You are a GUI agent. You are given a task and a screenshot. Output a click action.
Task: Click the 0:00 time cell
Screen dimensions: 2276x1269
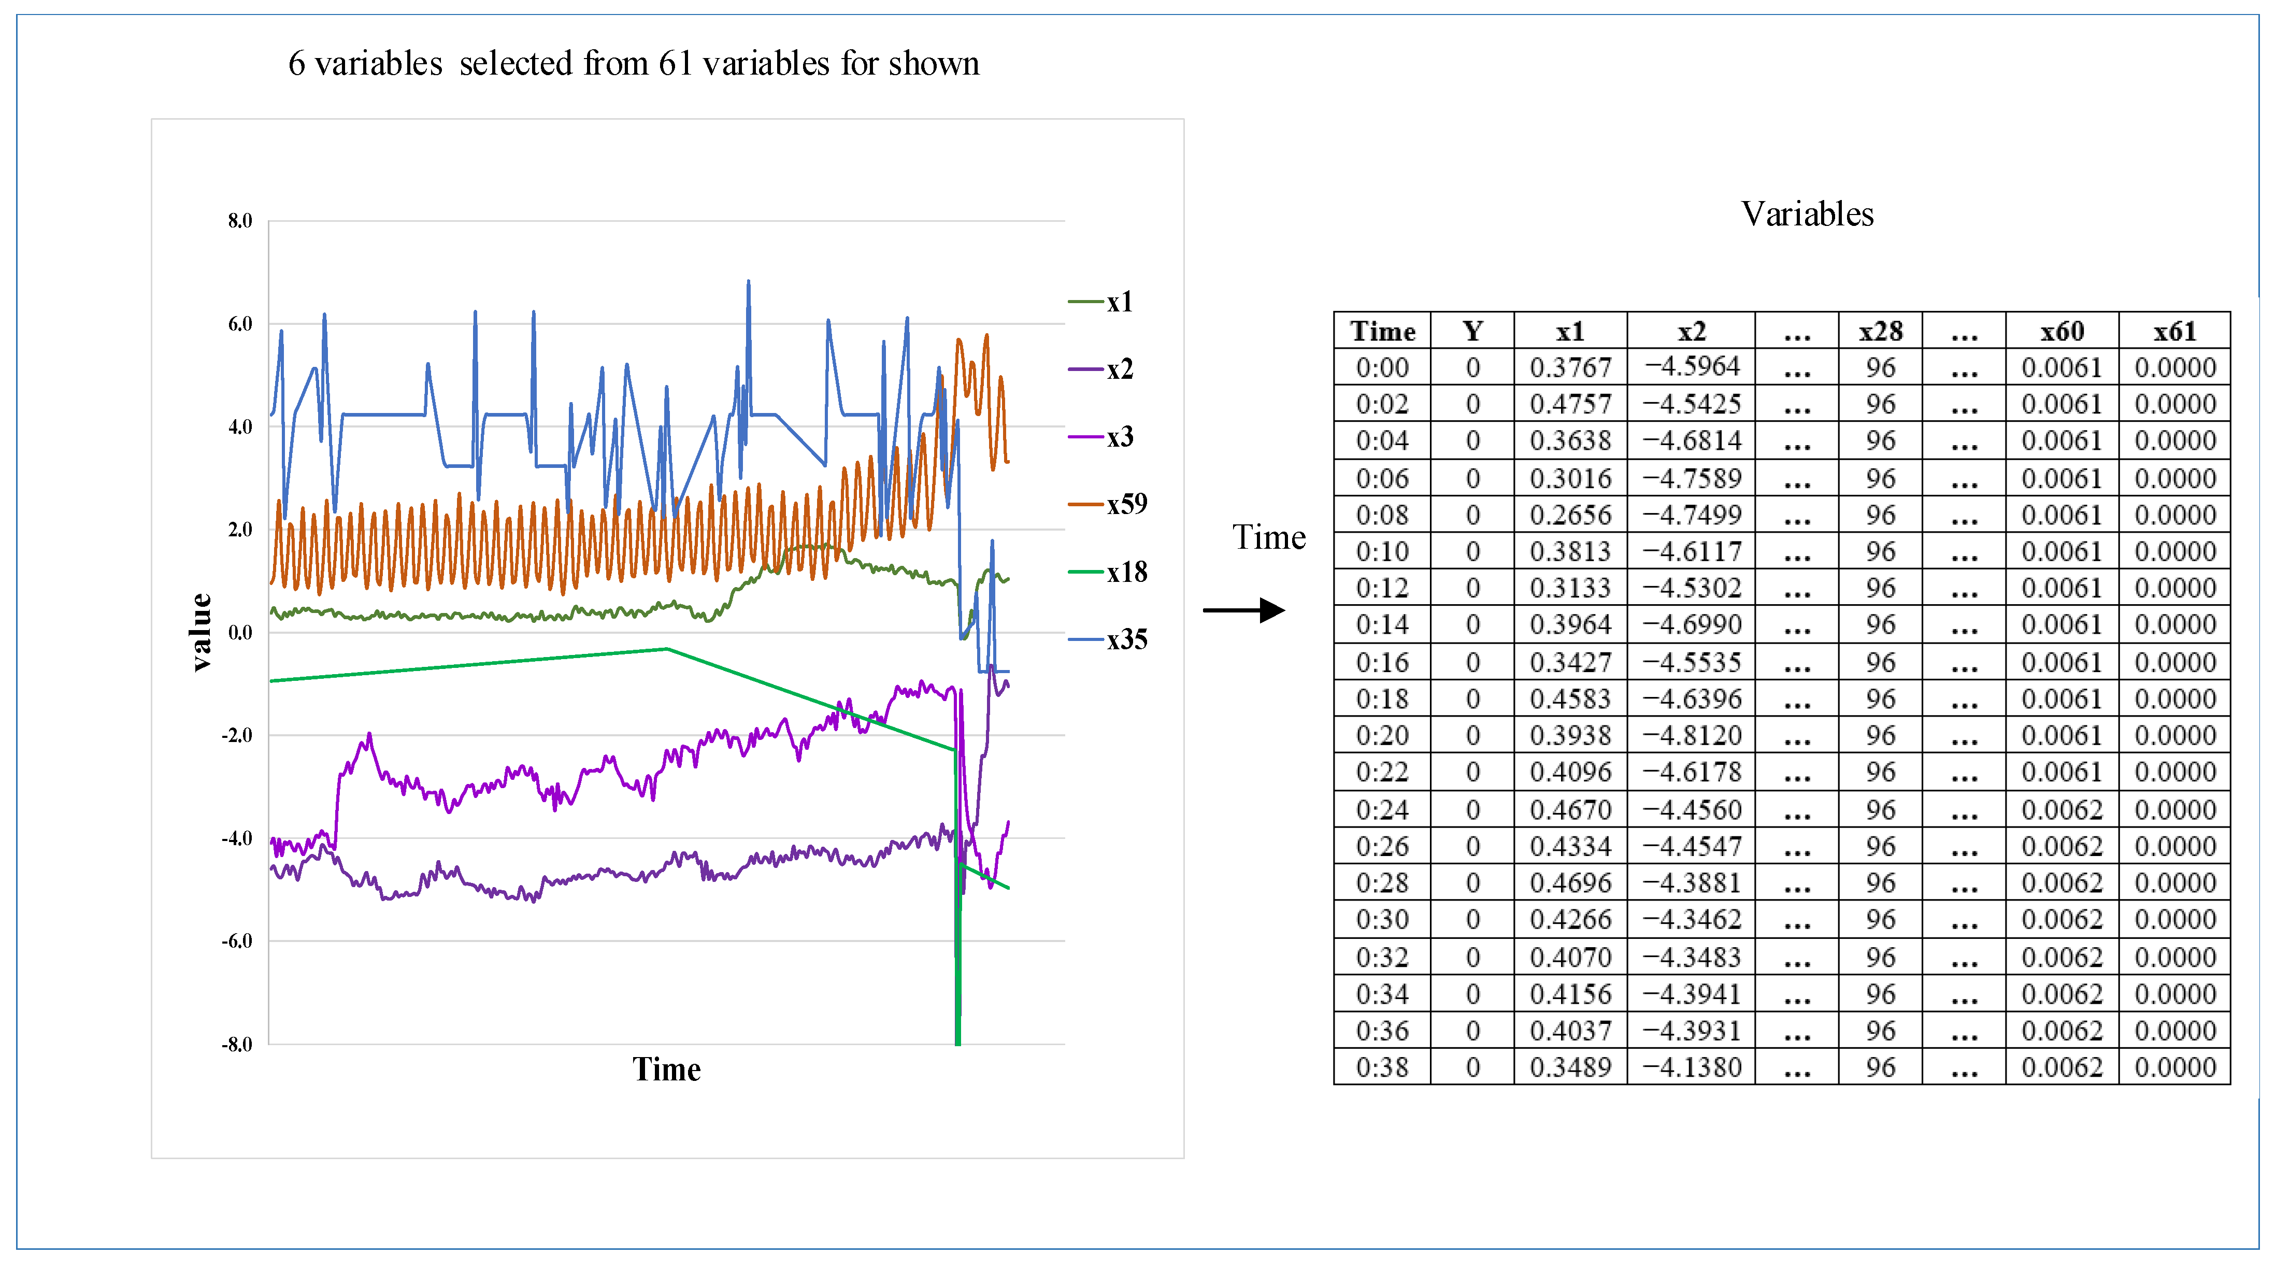[1382, 367]
